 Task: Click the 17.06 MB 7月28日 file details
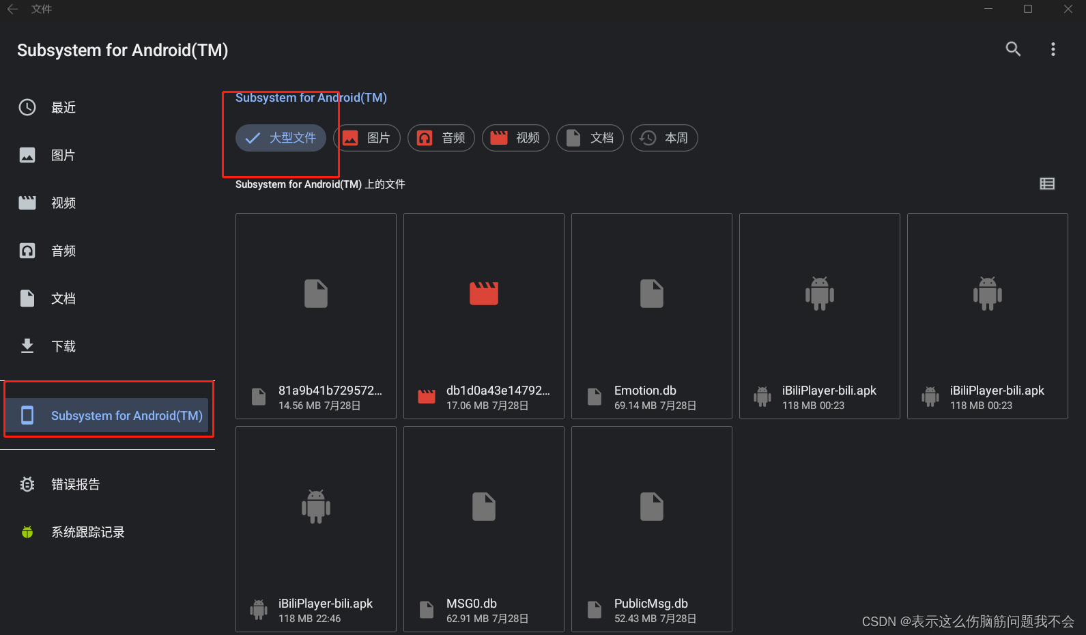[487, 406]
